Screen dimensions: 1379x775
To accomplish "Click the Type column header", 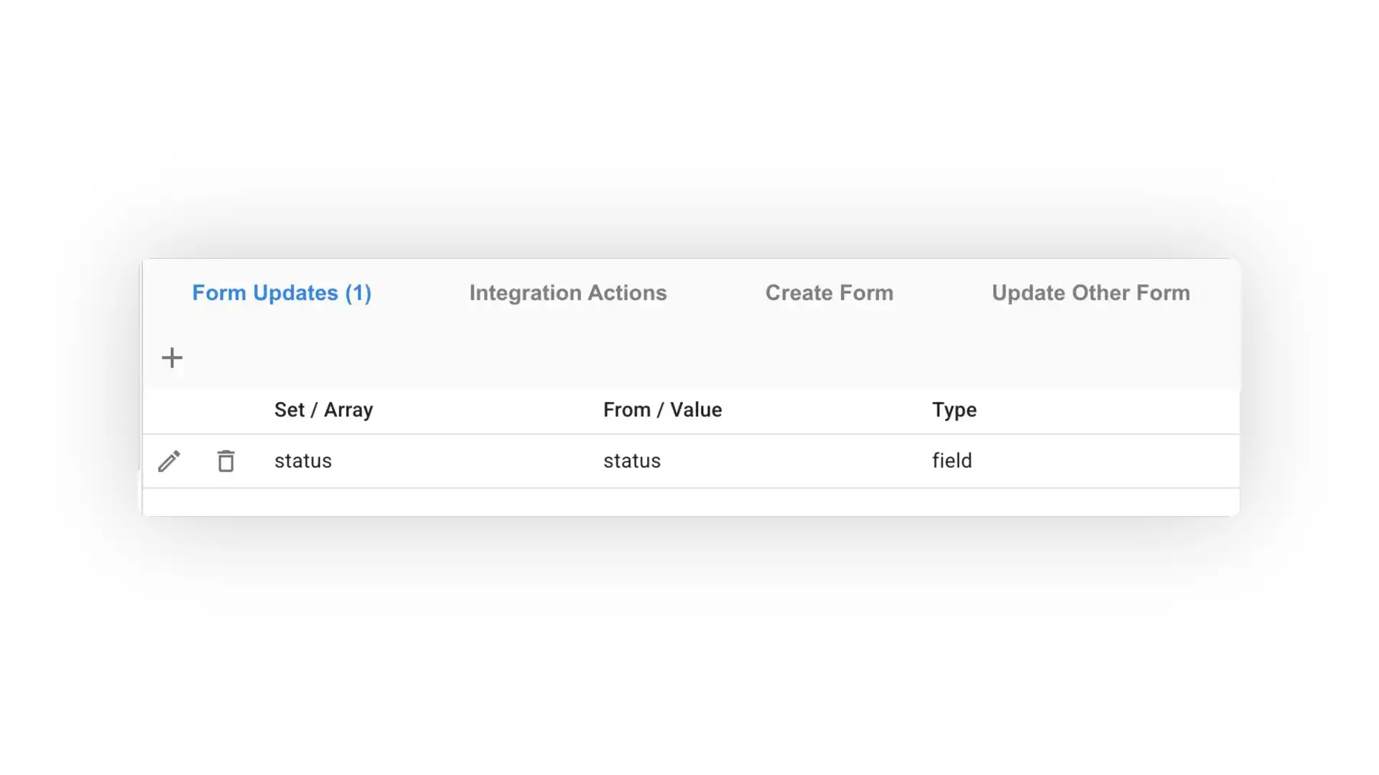I will tap(954, 410).
